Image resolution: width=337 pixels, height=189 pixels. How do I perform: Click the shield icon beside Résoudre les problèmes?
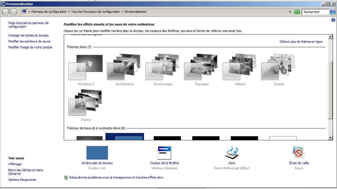[x=66, y=178]
